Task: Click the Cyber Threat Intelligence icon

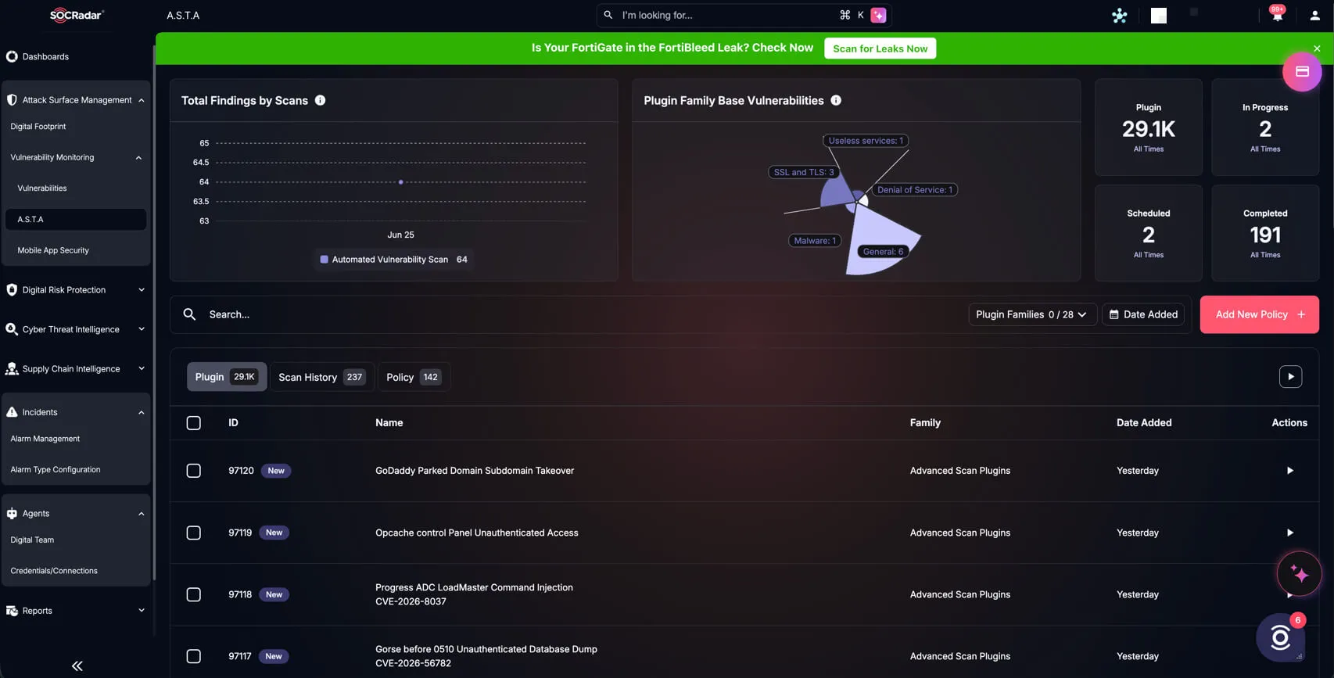Action: (12, 329)
